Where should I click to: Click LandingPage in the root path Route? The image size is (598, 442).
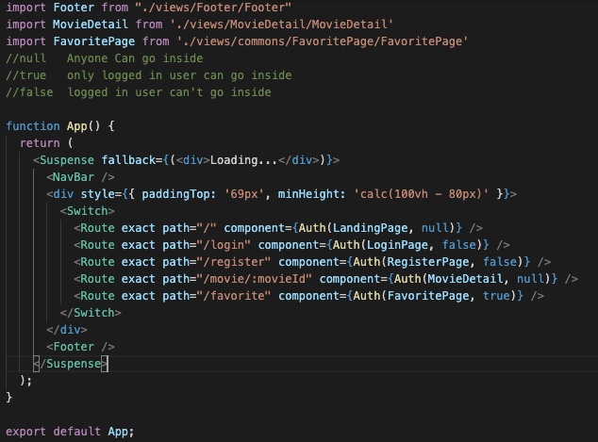pos(371,228)
